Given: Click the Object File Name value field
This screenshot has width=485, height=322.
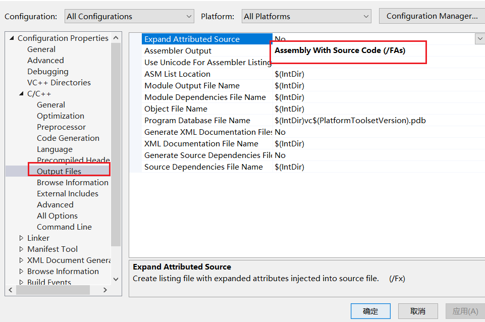Looking at the screenshot, I should point(373,109).
